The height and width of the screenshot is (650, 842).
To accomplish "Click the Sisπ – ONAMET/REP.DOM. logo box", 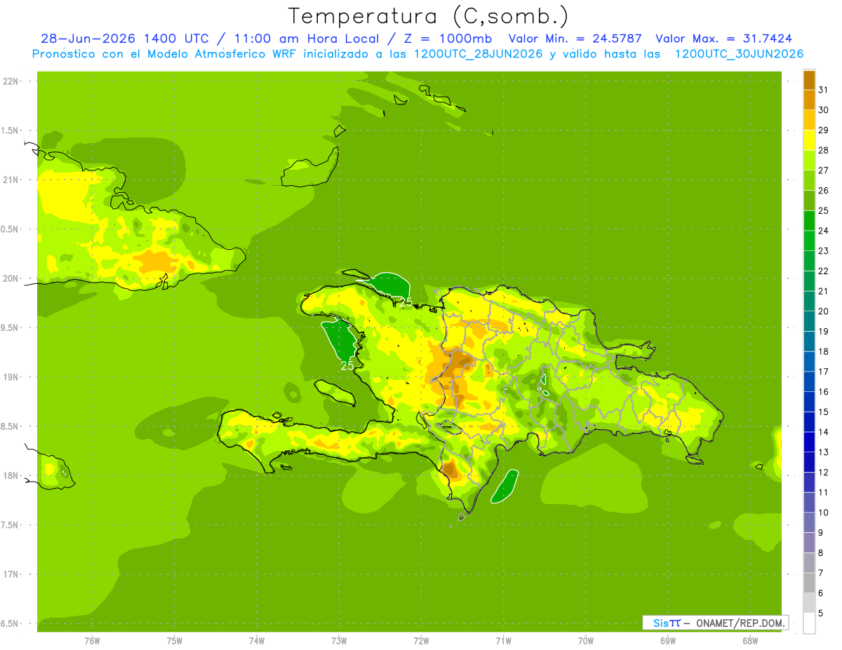I will 715,623.
